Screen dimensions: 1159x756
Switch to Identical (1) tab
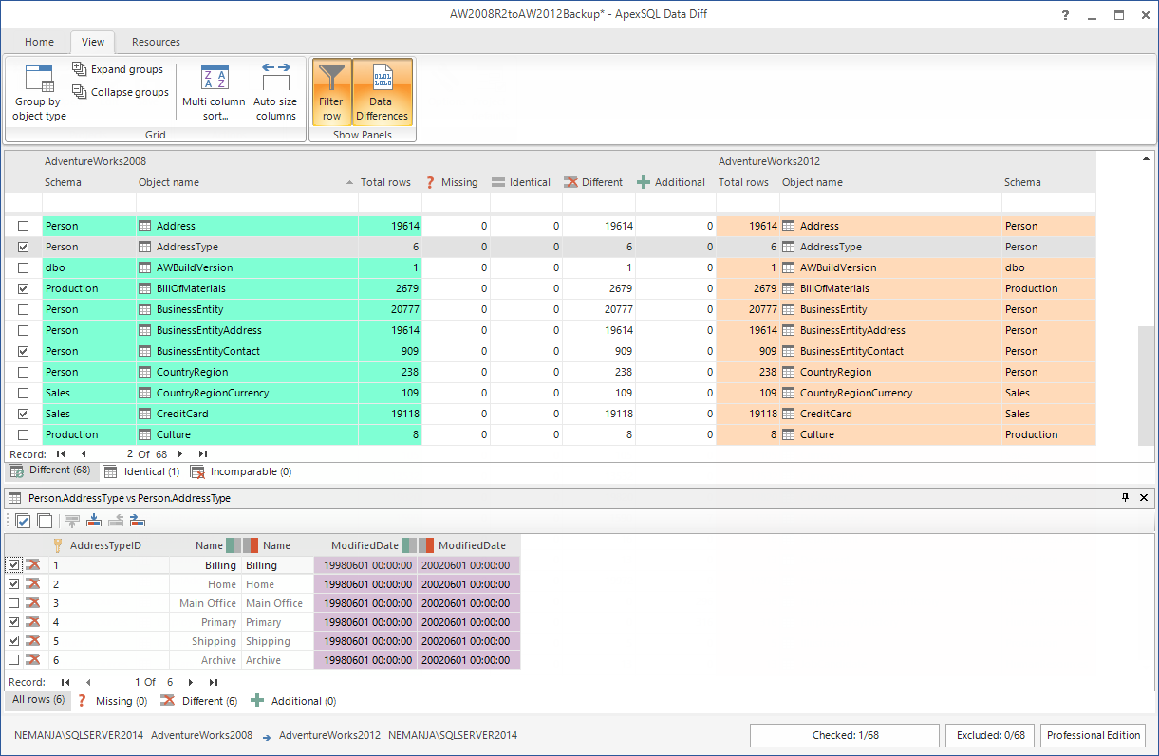(x=141, y=471)
